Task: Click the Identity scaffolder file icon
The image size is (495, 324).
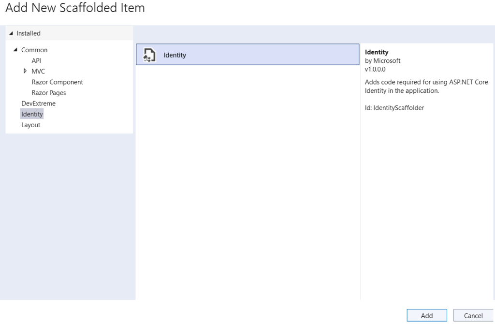Action: point(149,55)
